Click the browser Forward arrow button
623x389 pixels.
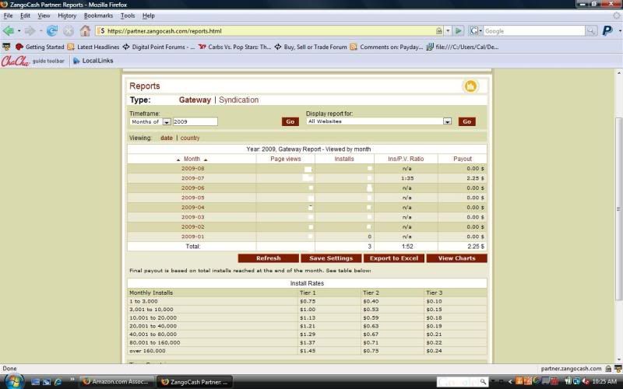pos(30,30)
